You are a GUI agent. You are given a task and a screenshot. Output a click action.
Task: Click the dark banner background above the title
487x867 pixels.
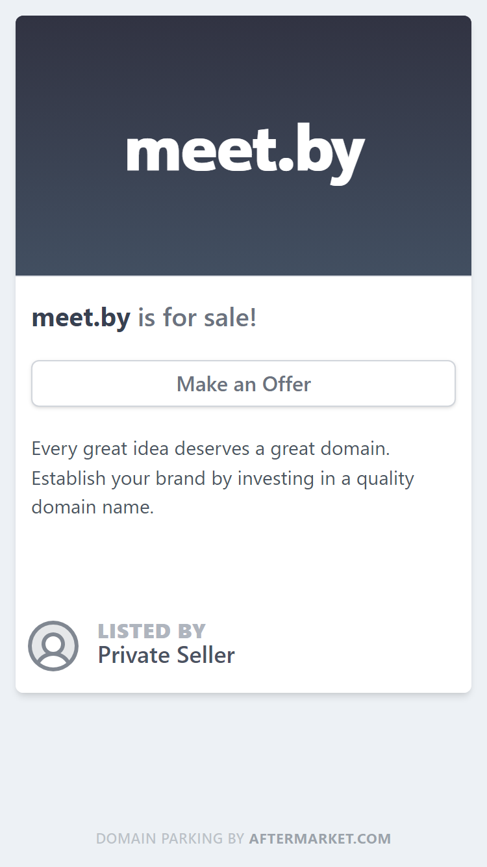coord(243,65)
